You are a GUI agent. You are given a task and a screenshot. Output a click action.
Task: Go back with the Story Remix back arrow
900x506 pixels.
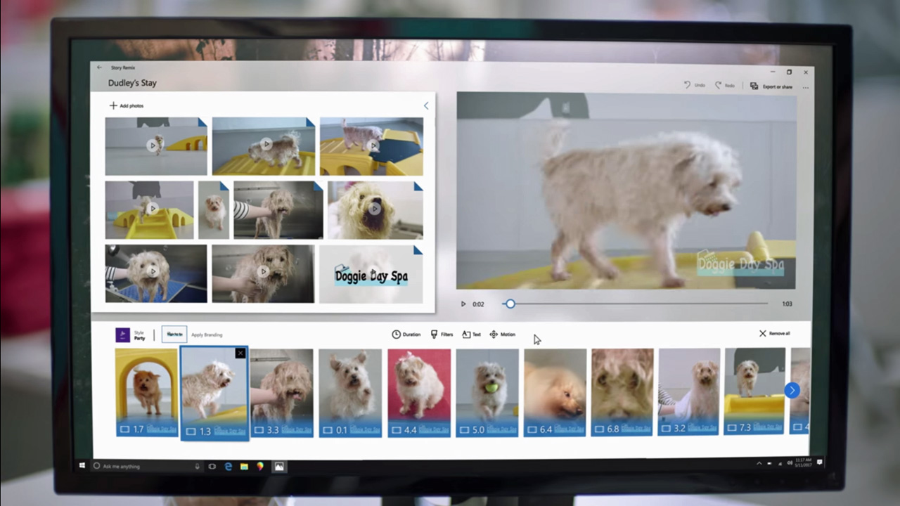[99, 67]
